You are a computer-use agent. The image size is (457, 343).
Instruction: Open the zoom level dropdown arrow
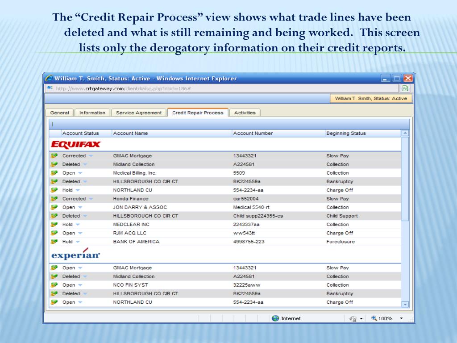[x=401, y=318]
